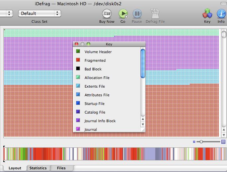Select the Fragmented label in Key
This screenshot has height=172, width=227.
click(95, 60)
